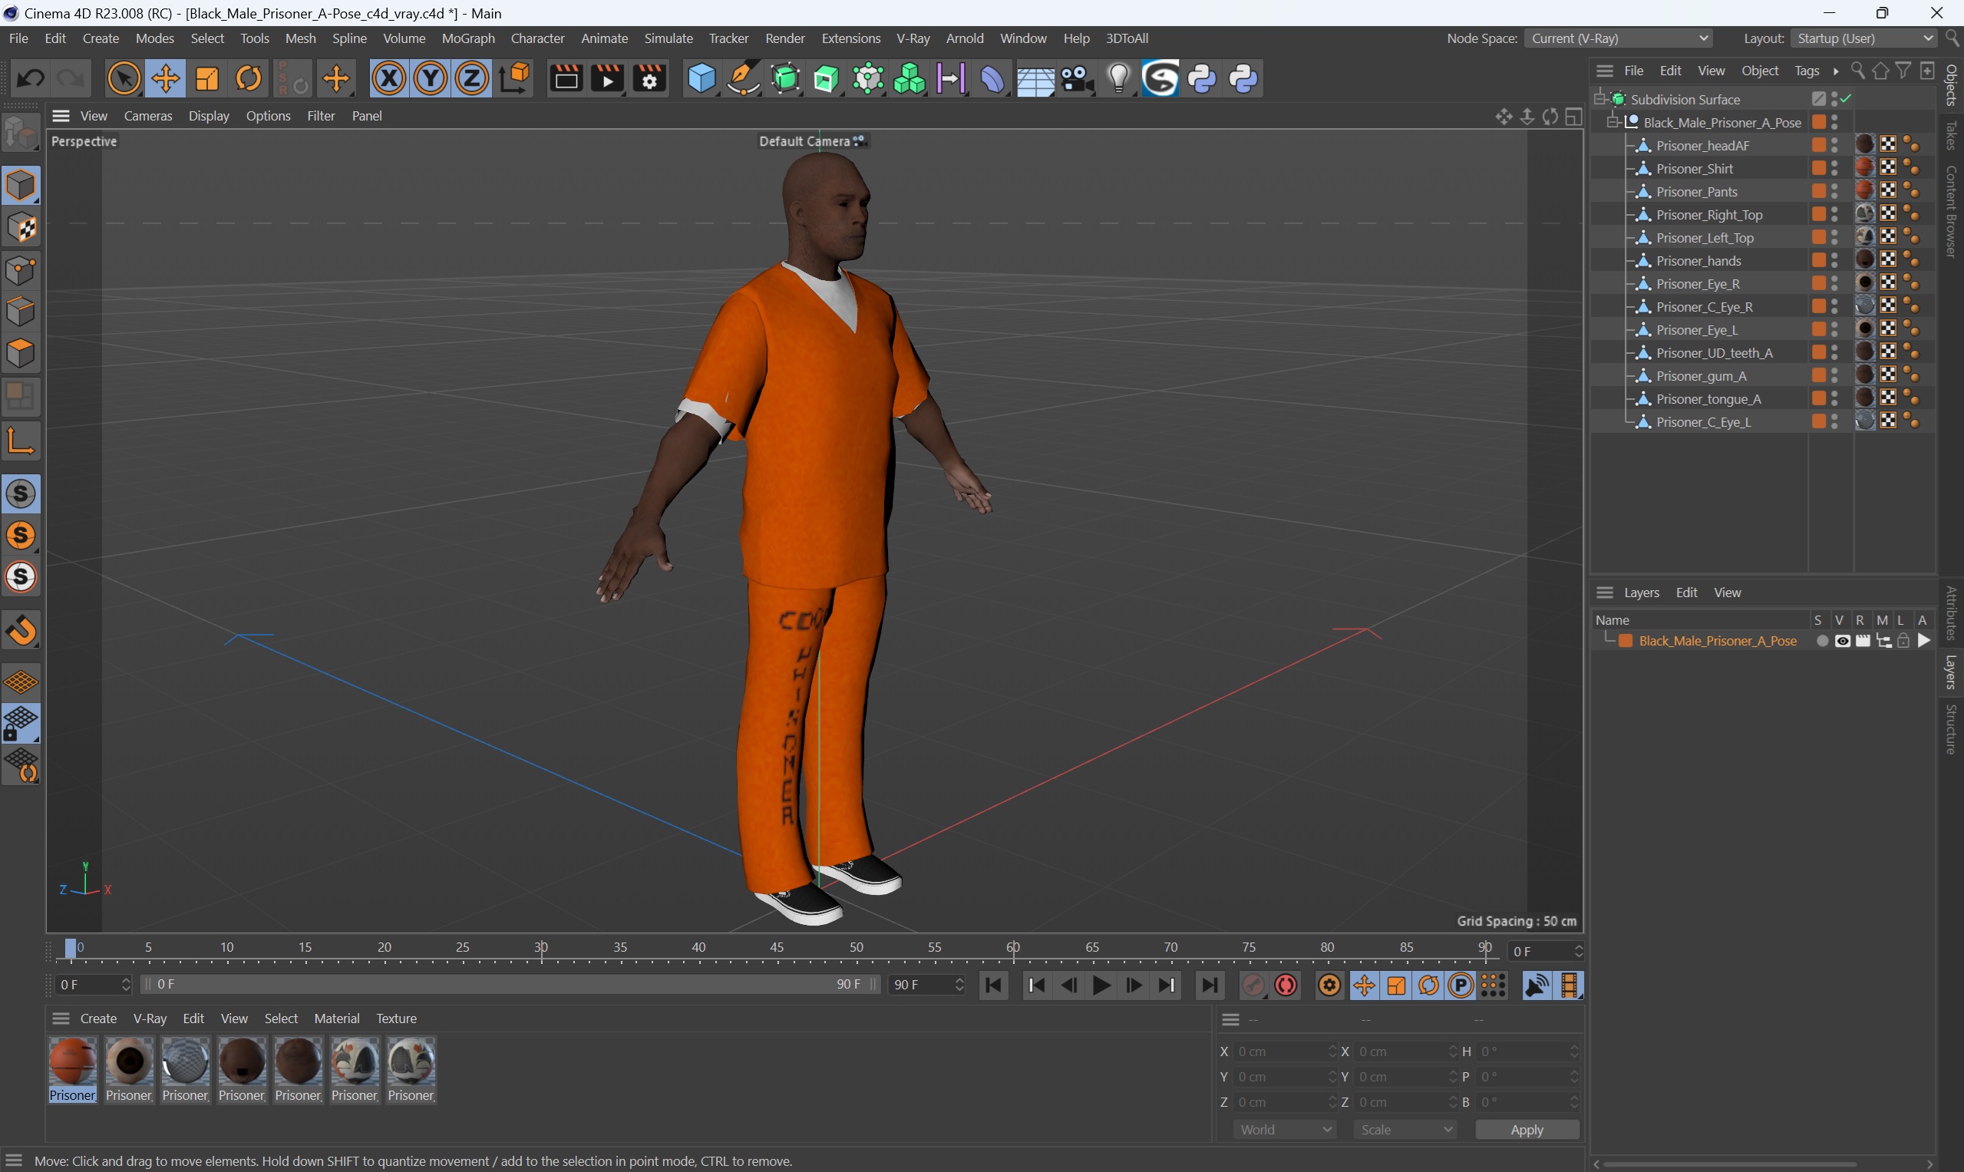Click the Undo arrow icon

(31, 78)
